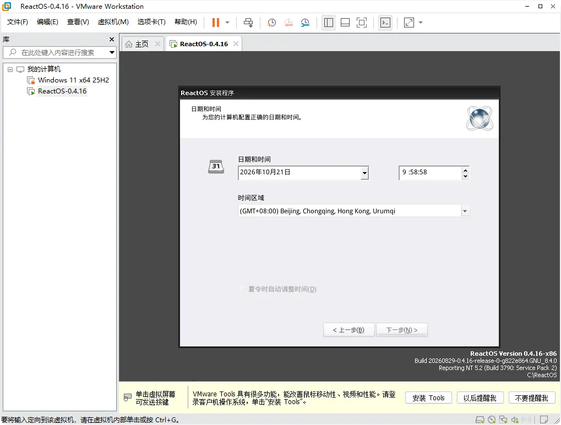Click the home icon on 主页 tab
Viewport: 561px width, 425px height.
pos(129,45)
